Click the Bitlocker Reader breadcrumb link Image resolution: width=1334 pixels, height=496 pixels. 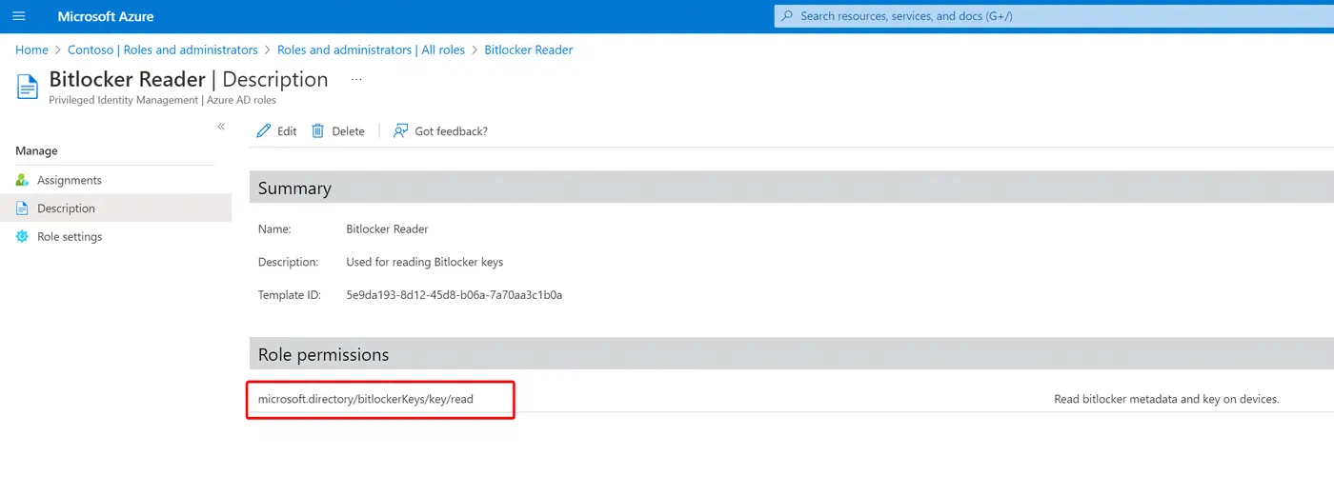tap(529, 50)
